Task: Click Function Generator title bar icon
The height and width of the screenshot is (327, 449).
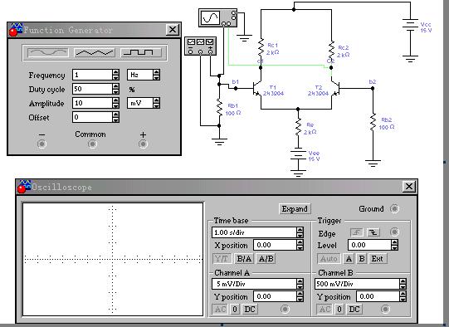Action: (16, 30)
